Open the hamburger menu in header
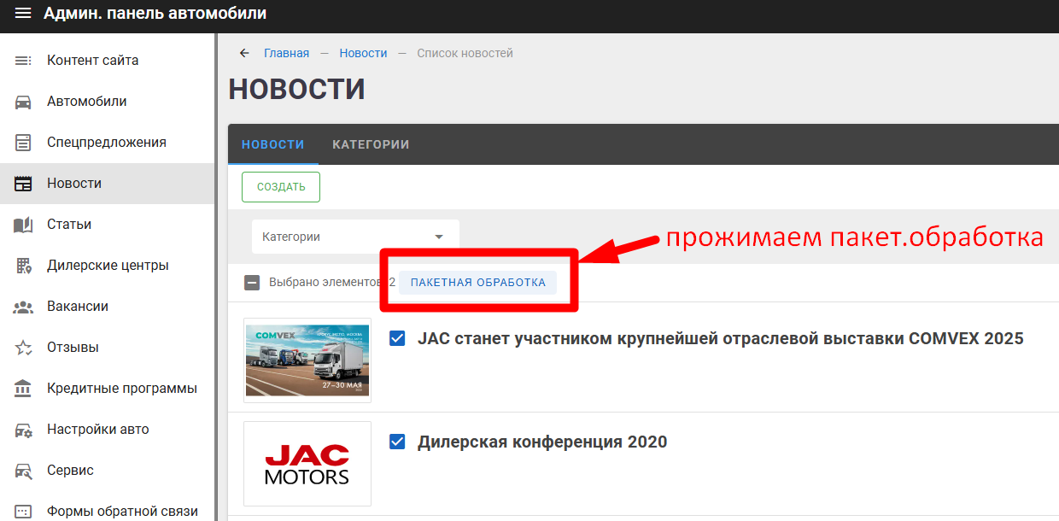Image resolution: width=1059 pixels, height=521 pixels. coord(23,14)
